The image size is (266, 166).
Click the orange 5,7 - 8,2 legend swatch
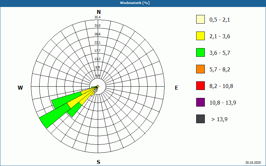pos(200,69)
